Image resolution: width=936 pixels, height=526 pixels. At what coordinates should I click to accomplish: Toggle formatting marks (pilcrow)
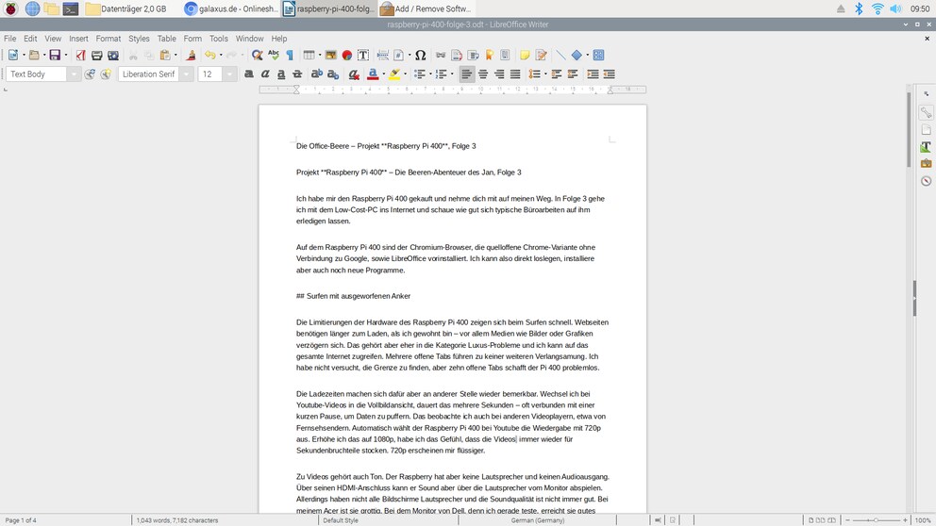coord(290,55)
